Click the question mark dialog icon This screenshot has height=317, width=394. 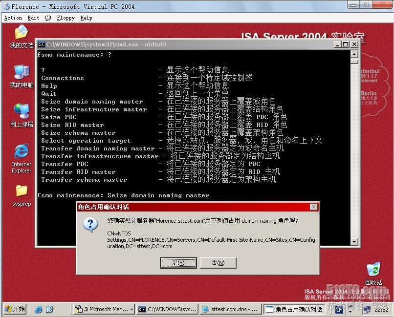tap(90, 225)
